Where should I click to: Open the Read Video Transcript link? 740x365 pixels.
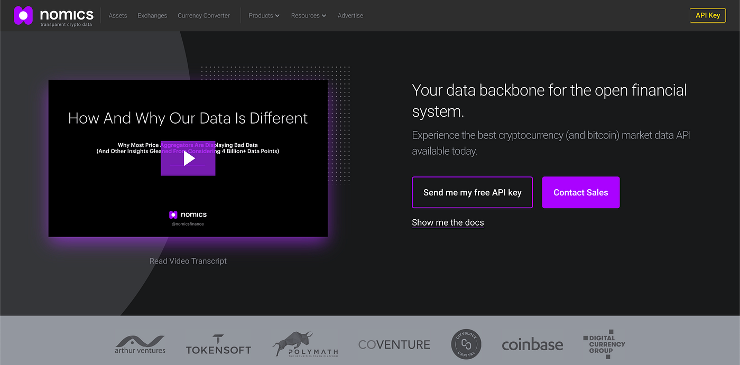click(x=188, y=261)
